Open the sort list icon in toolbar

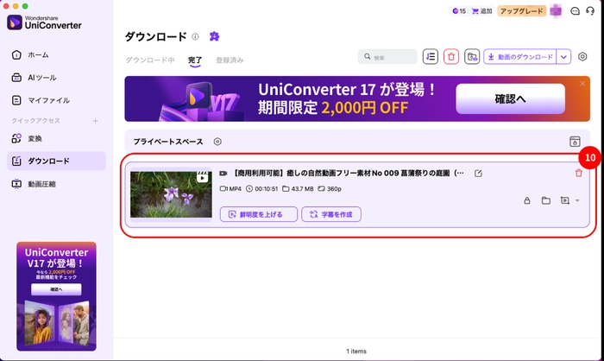pyautogui.click(x=431, y=57)
